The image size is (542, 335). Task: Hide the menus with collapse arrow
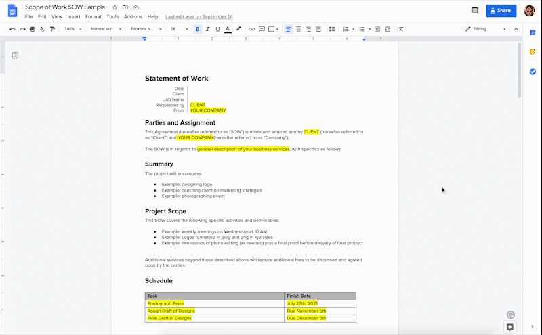516,29
